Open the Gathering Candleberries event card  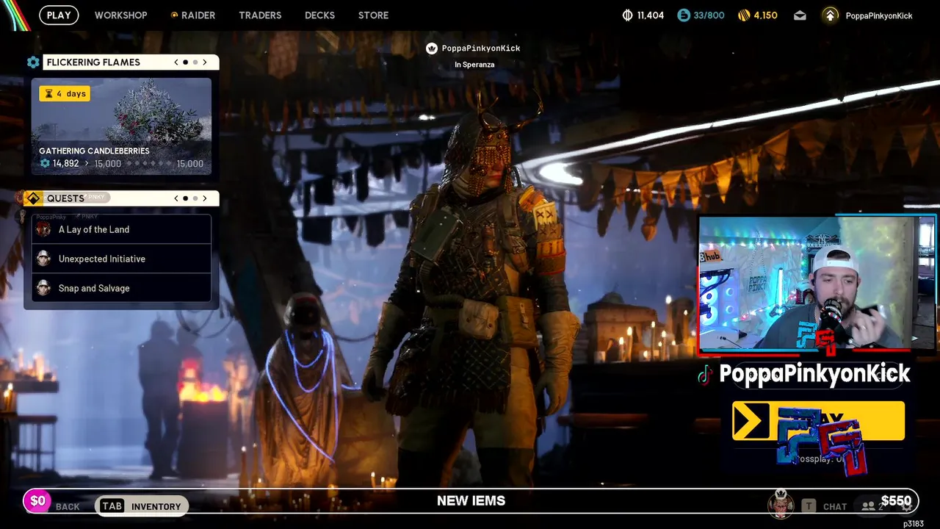[x=121, y=126]
